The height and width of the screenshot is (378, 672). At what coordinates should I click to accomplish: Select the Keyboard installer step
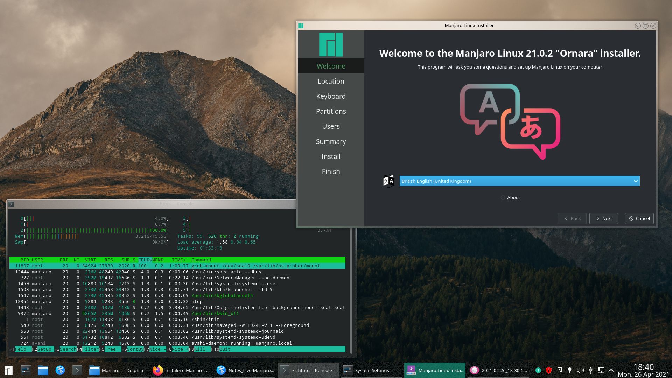click(x=331, y=96)
